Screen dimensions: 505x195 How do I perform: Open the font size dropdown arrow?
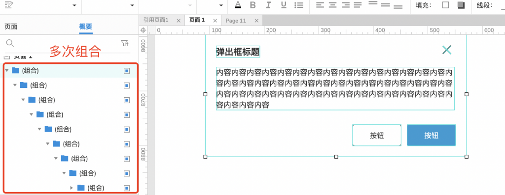pyautogui.click(x=221, y=5)
